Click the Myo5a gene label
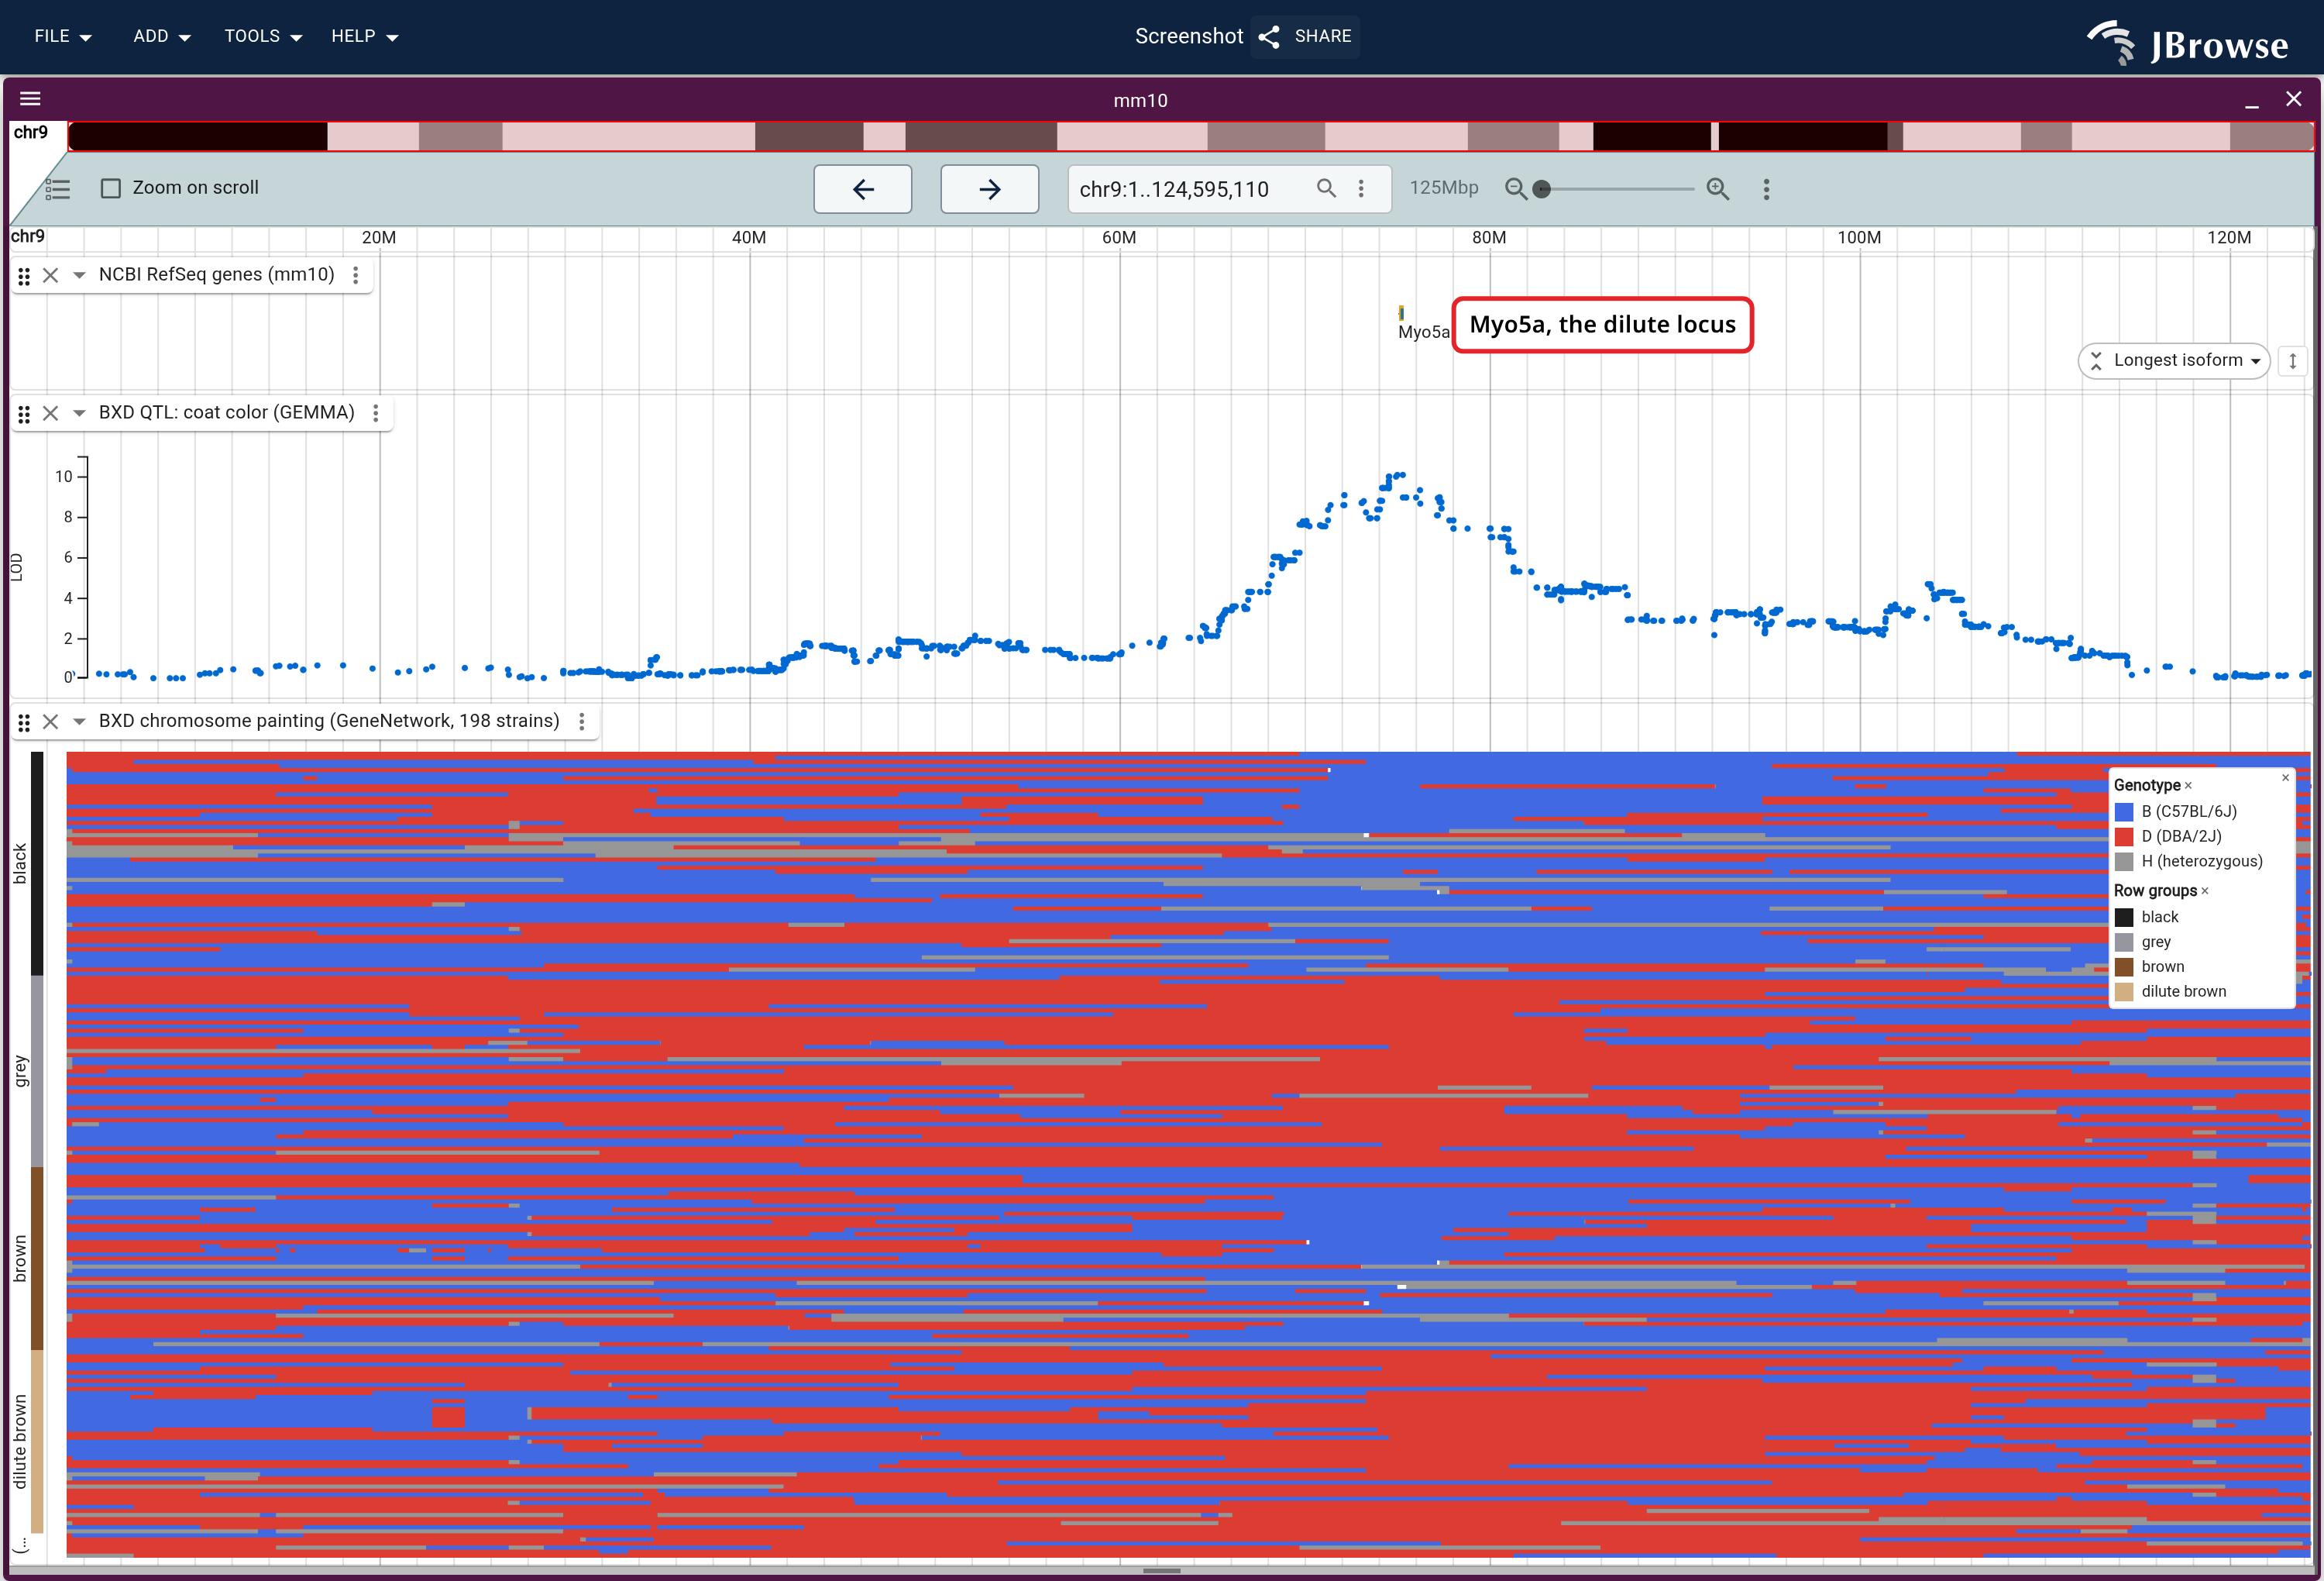Viewport: 2324px width, 1581px height. tap(1422, 332)
